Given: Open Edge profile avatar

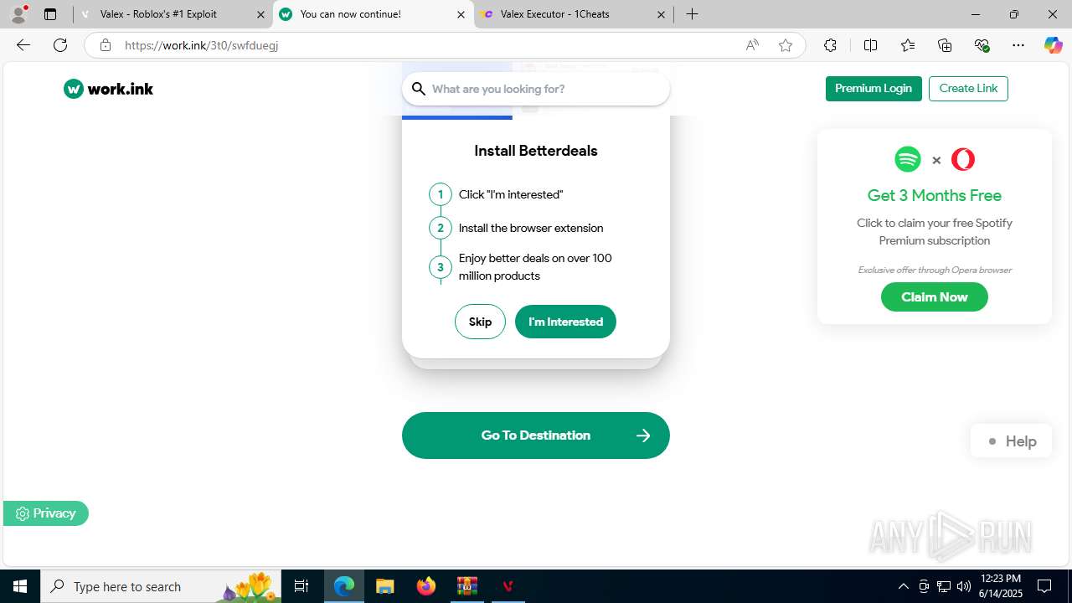Looking at the screenshot, I should [x=18, y=14].
